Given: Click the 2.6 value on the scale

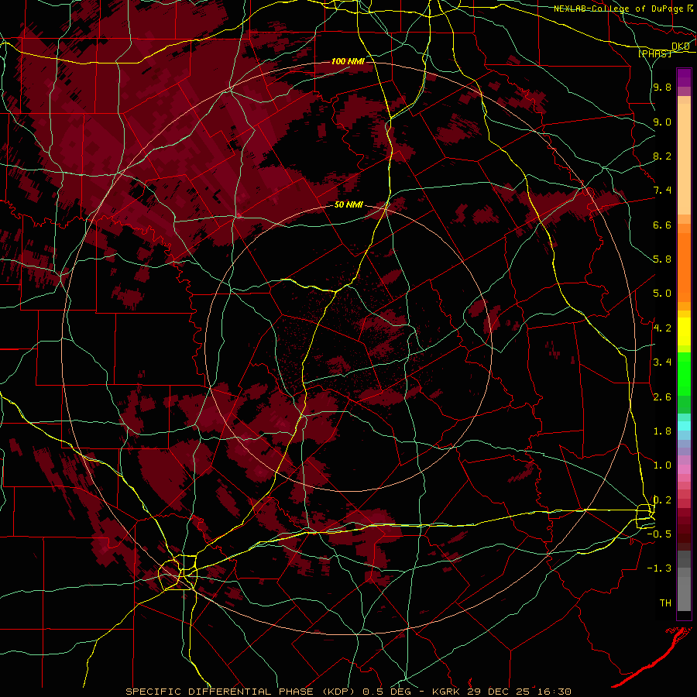Looking at the screenshot, I should tap(662, 397).
